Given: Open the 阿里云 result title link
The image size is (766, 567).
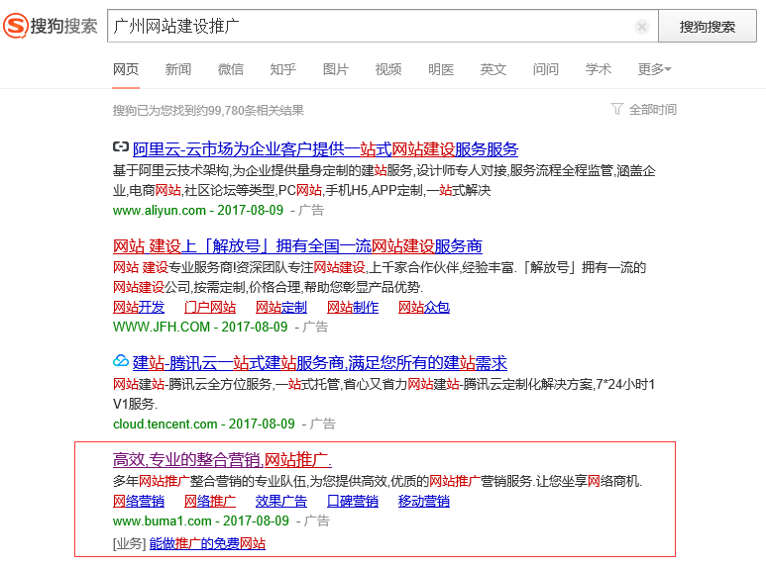Looking at the screenshot, I should pos(325,149).
